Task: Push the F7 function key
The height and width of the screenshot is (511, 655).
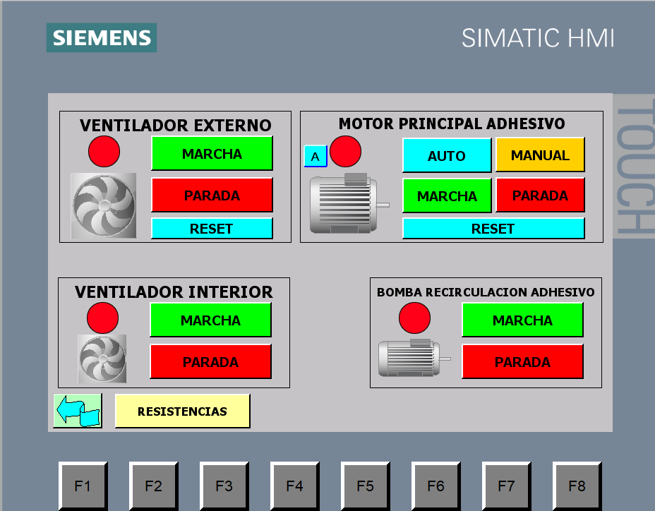Action: tap(506, 486)
